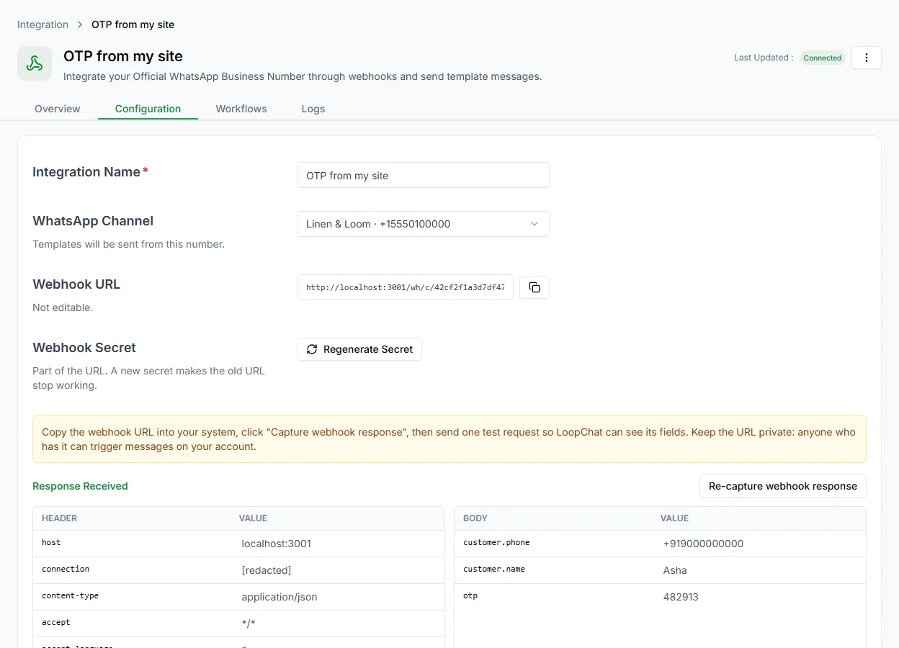Select the +919000000000 value
This screenshot has width=899, height=648.
703,544
